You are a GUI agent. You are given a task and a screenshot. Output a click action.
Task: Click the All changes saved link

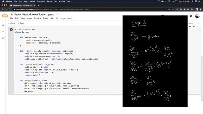pyautogui.click(x=64, y=18)
